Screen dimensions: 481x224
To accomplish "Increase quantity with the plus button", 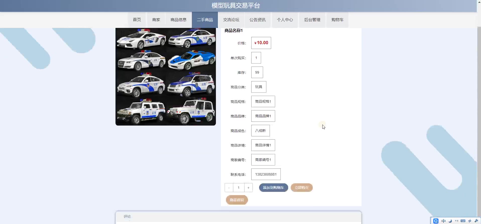I will click(248, 188).
